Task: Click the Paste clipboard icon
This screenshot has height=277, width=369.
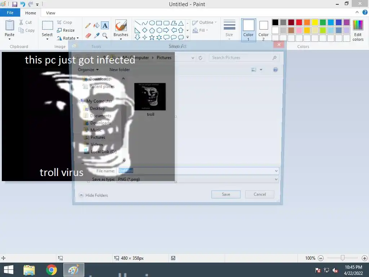Action: [x=10, y=25]
